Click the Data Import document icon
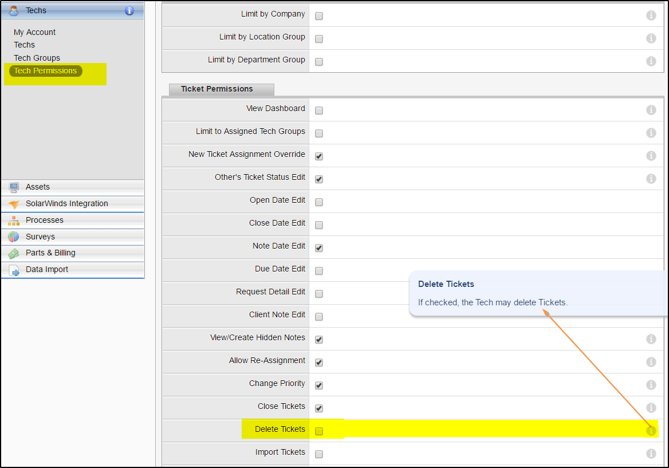Screen dimensions: 669x468 click(x=14, y=270)
